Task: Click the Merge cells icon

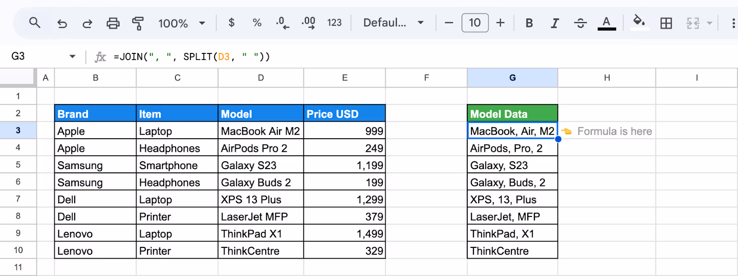Action: pos(693,23)
